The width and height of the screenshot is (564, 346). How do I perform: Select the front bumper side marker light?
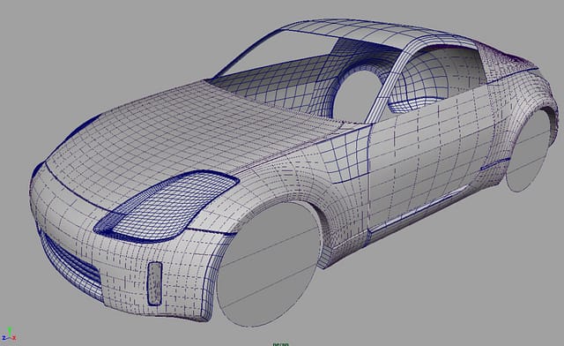155,283
